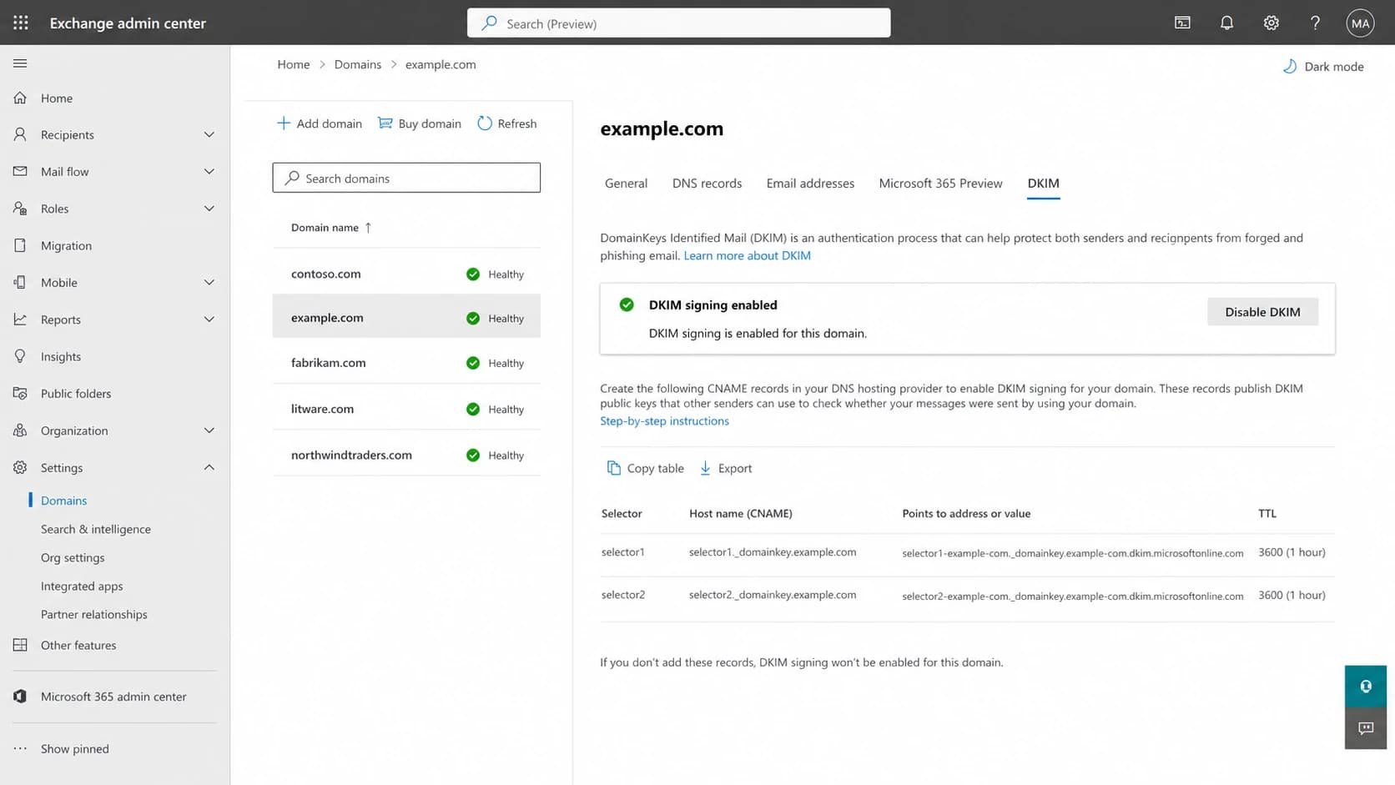Open the Cloud Shell icon in header
The height and width of the screenshot is (785, 1395).
[x=1182, y=23]
